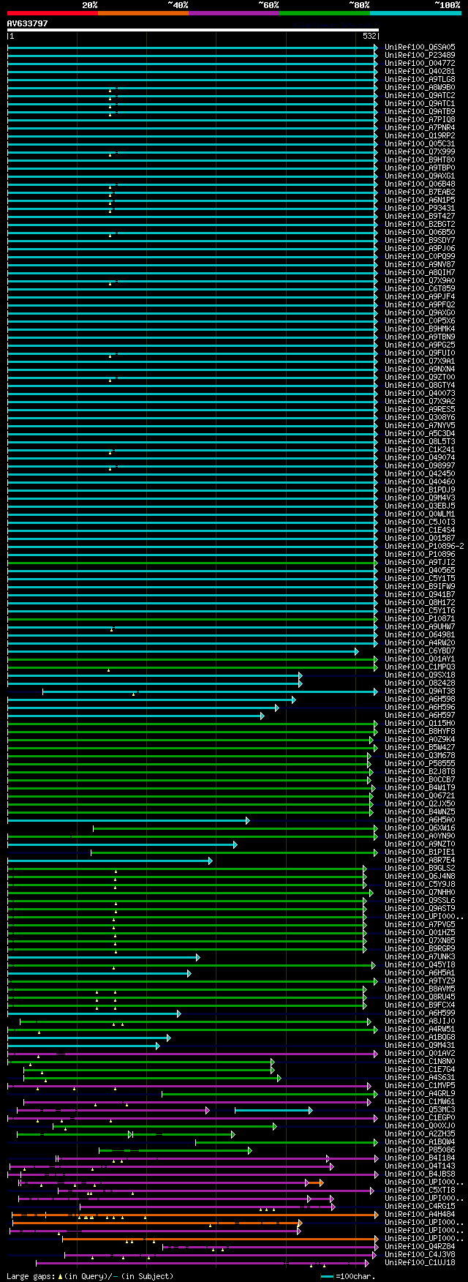The image size is (468, 1282).
Task: Click hit label UniRef100_Q9SX18
Action: coord(420,675)
